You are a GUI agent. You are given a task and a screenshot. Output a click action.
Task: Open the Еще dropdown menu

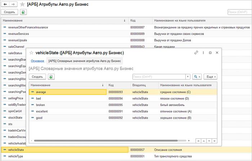click(211, 77)
